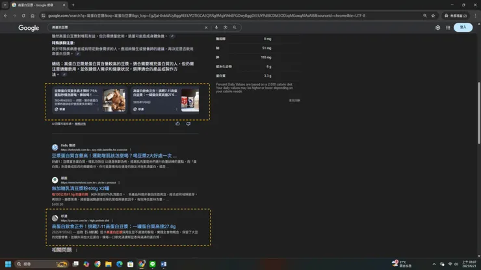The height and width of the screenshot is (270, 481).
Task: Expand the tab search dropdown
Action: (x=5, y=5)
